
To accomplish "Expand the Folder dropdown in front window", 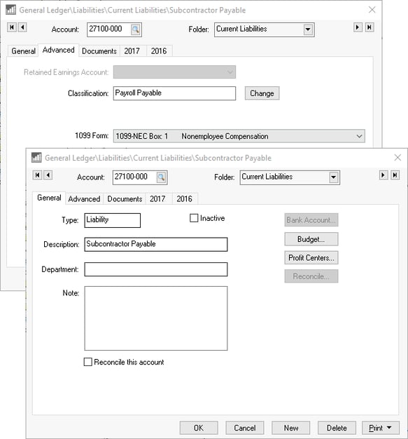I will click(x=334, y=177).
